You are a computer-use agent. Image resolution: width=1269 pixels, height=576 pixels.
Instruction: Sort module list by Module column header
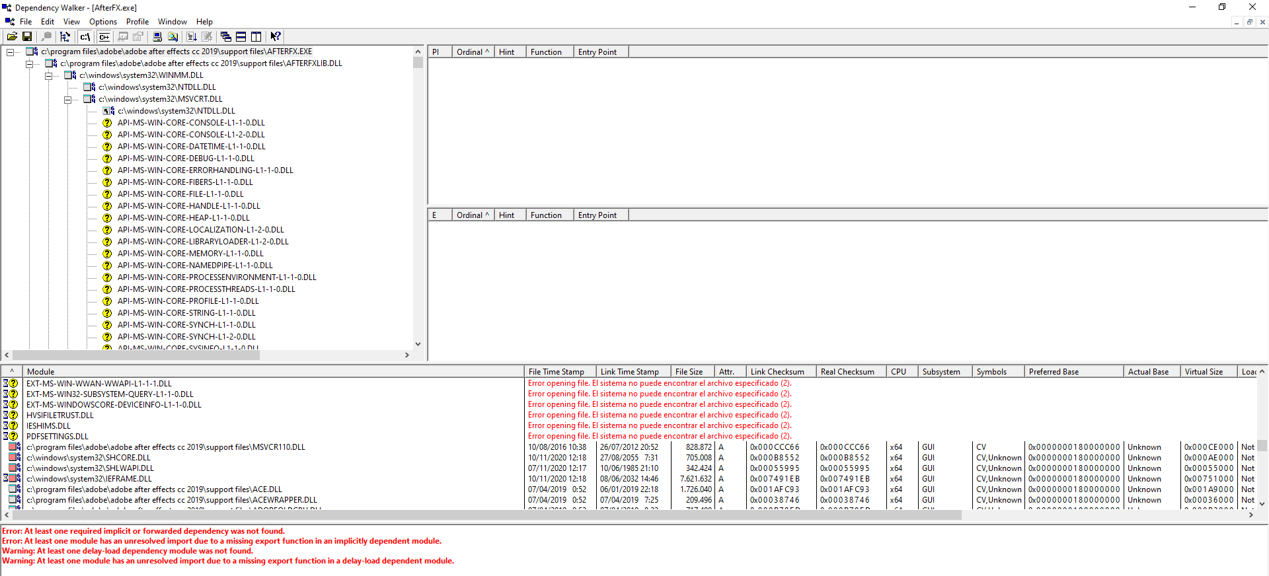(x=273, y=371)
